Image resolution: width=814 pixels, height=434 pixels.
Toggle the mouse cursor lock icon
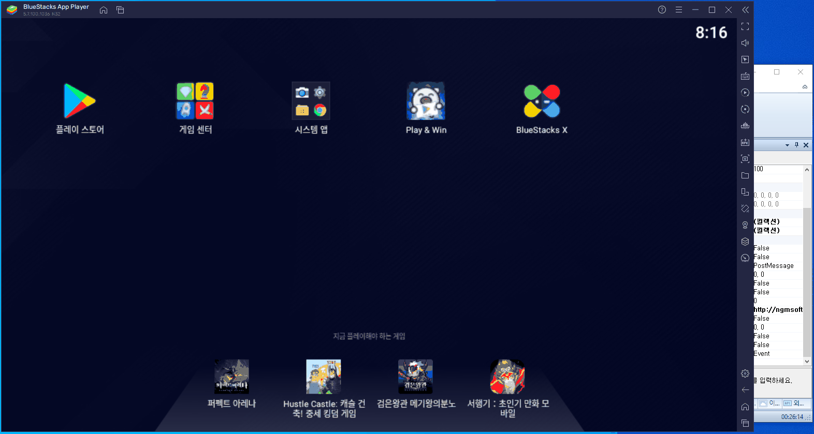click(745, 59)
